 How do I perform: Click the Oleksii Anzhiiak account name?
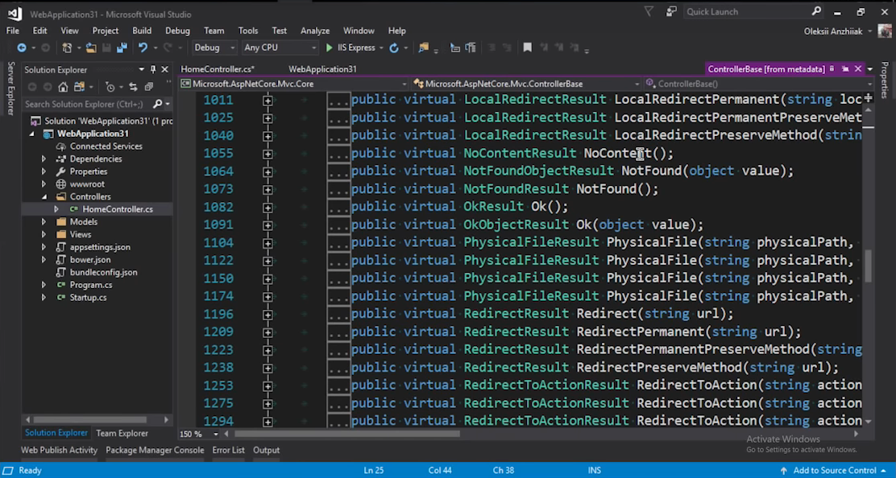[832, 31]
